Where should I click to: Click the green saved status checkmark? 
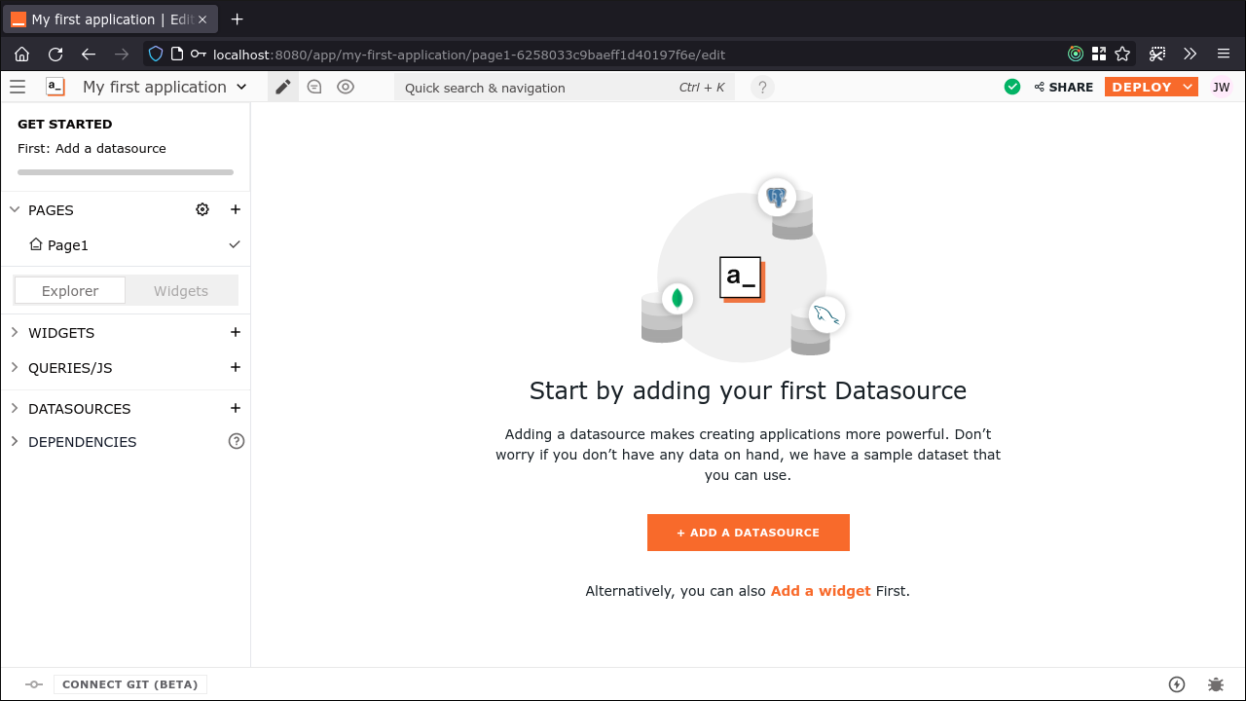point(1012,87)
